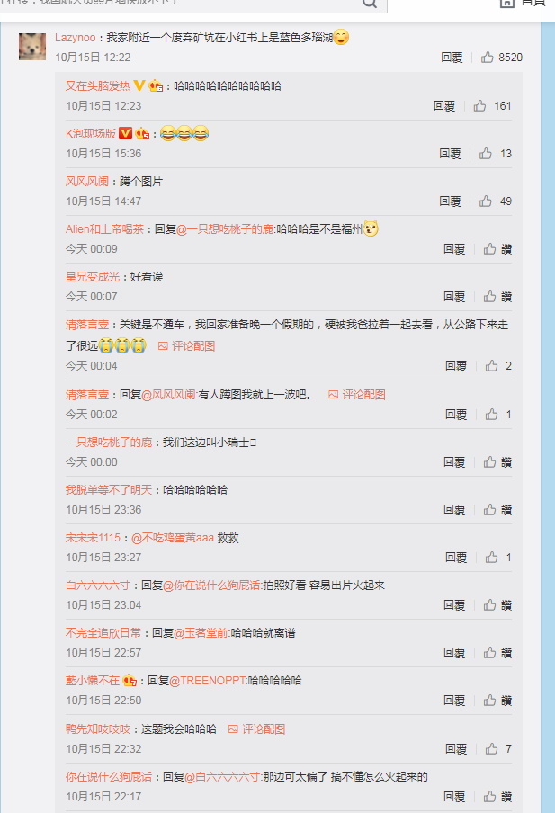The height and width of the screenshot is (813, 555).
Task: Click Lazynoo's dog avatar thumbnail
Action: pos(32,46)
